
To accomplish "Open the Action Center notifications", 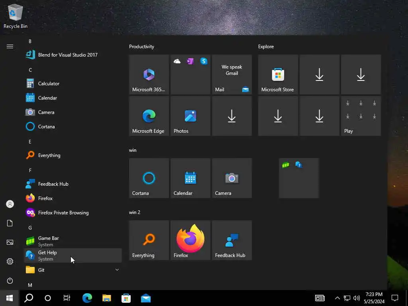I will [395, 298].
